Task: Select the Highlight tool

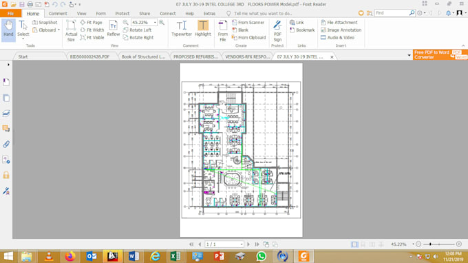Action: [x=203, y=29]
